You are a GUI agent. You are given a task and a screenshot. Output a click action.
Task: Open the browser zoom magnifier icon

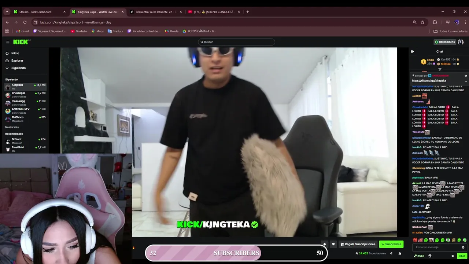414,22
